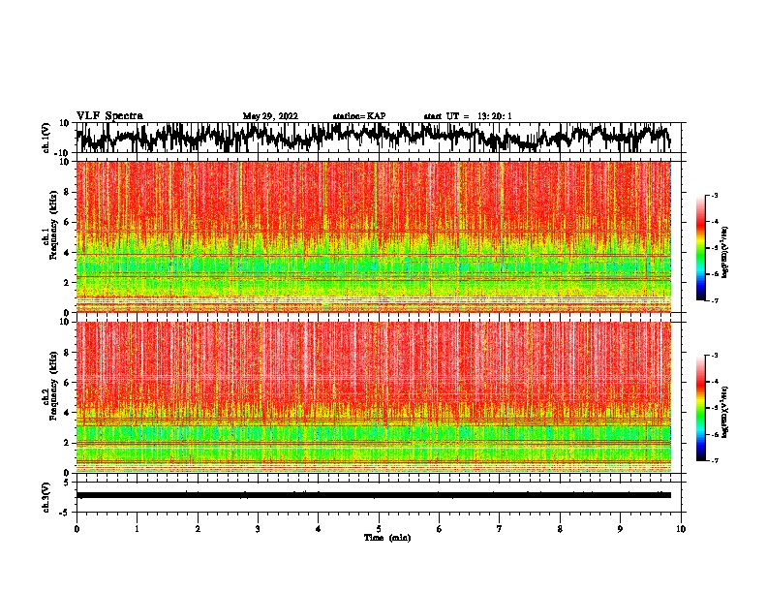Click the ch.1 frequency axis "4" tick label
The width and height of the screenshot is (767, 593).
point(67,253)
